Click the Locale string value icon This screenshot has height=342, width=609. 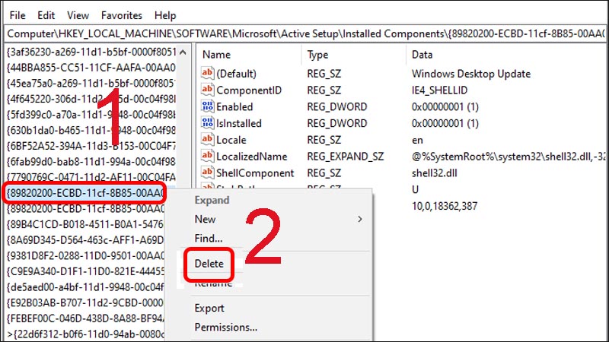pos(207,140)
